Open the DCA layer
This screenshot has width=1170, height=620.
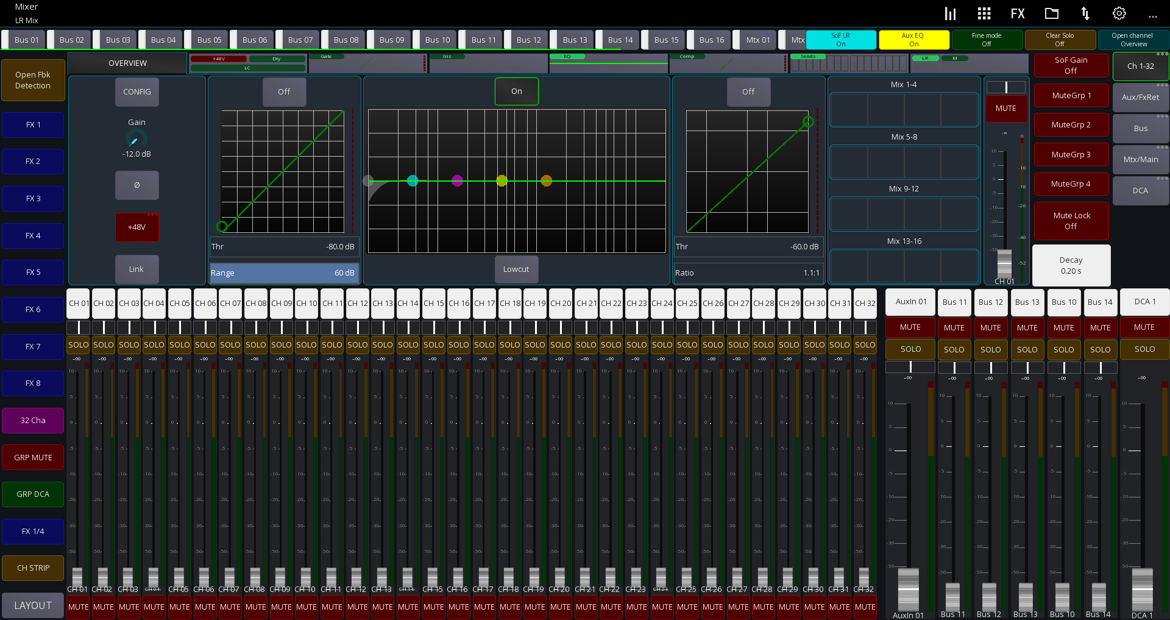click(x=1140, y=191)
